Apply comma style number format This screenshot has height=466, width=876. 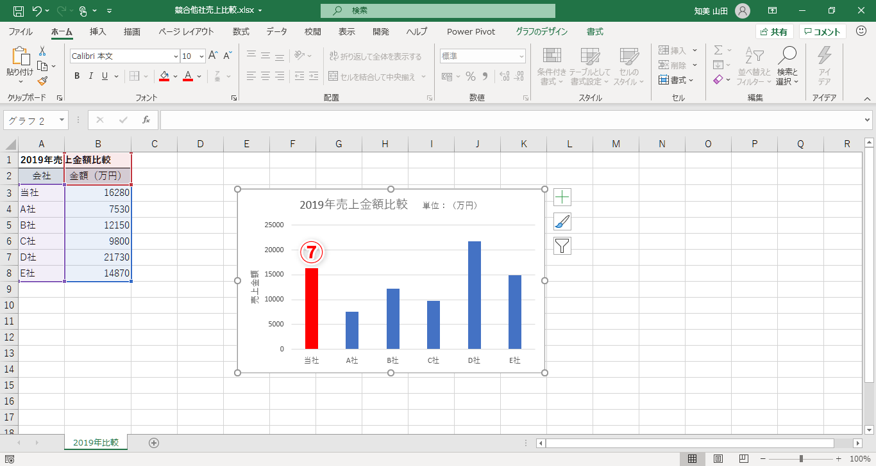click(487, 76)
